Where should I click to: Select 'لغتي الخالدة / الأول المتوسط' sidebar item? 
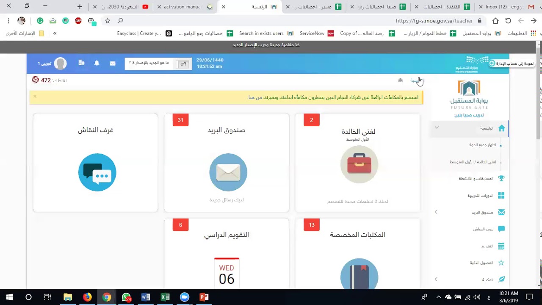pos(473,162)
